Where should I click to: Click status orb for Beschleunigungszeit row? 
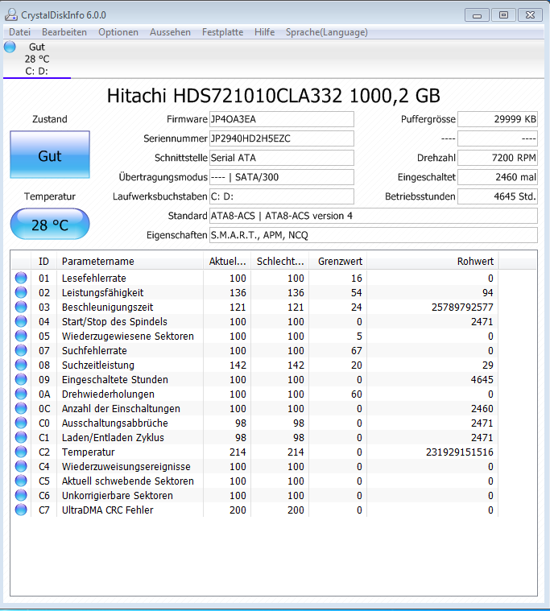point(21,307)
